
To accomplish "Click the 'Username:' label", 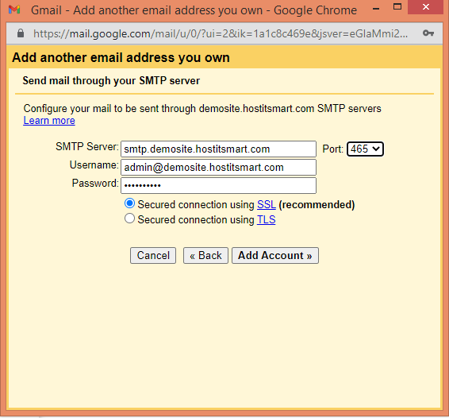I will coord(94,165).
